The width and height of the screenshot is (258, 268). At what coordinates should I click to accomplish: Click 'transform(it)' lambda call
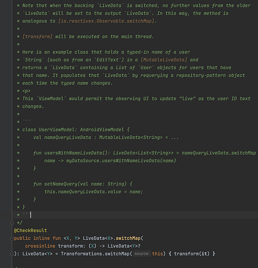[x=191, y=254]
